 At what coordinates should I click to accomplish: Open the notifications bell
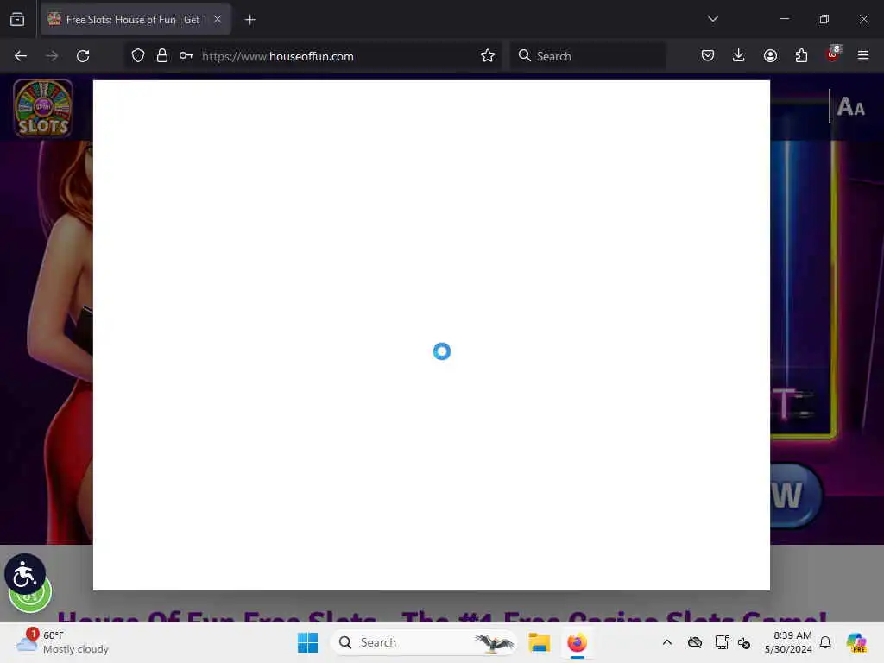click(x=825, y=642)
